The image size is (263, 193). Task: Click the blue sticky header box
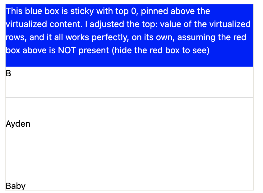[x=129, y=35]
